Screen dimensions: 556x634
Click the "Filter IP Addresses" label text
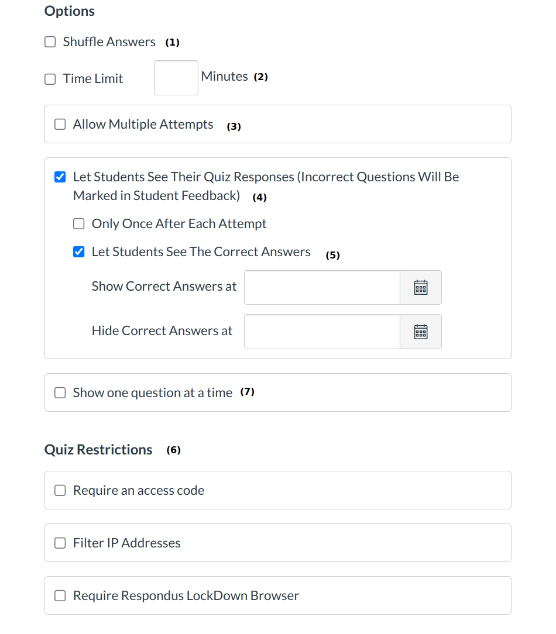(126, 543)
